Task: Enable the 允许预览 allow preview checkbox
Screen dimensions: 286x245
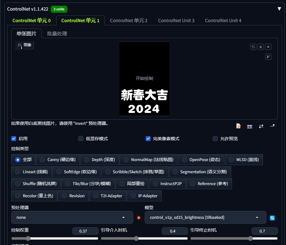Action: pyautogui.click(x=215, y=139)
